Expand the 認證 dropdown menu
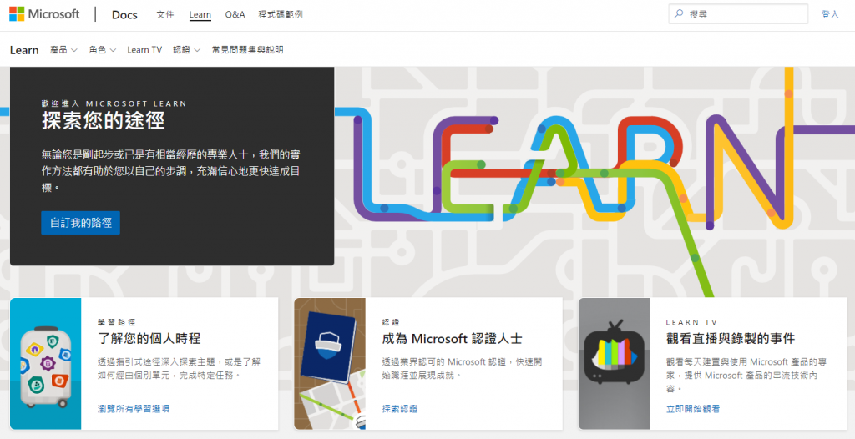Screen dimensions: 855x439 click(x=186, y=49)
